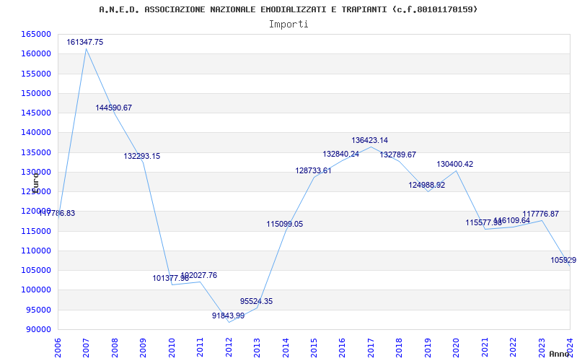Click the 95524.35 data label
The image size is (577, 361).
[257, 301]
